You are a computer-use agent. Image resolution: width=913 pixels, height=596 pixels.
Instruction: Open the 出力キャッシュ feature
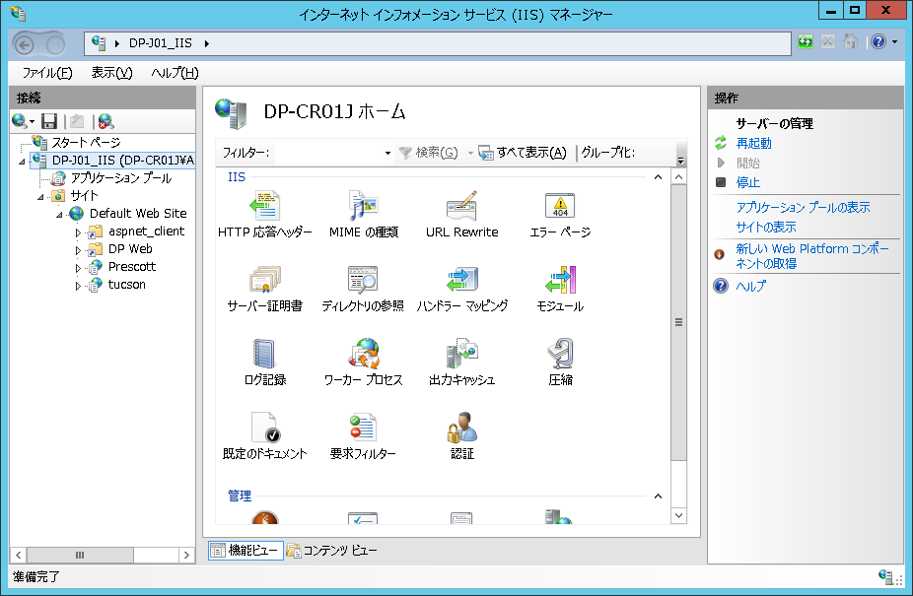point(461,362)
